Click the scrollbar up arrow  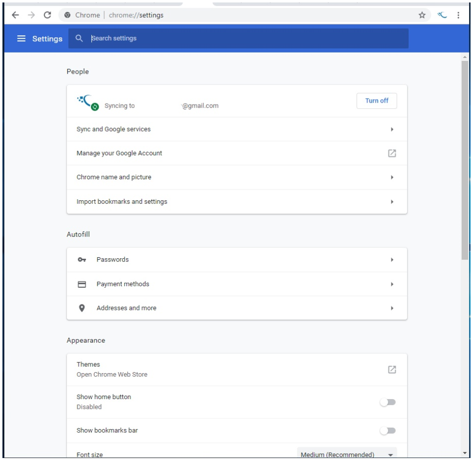click(x=465, y=57)
